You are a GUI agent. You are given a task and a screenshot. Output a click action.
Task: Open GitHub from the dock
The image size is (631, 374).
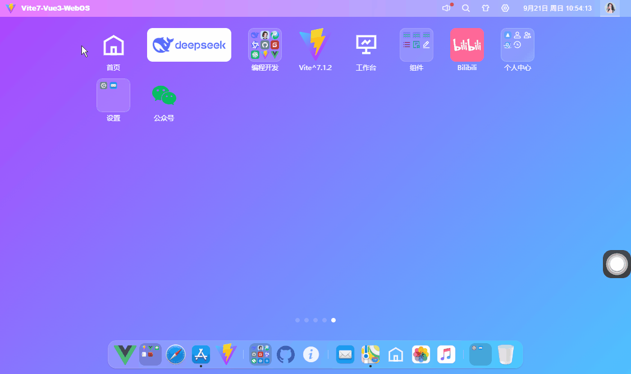point(286,354)
